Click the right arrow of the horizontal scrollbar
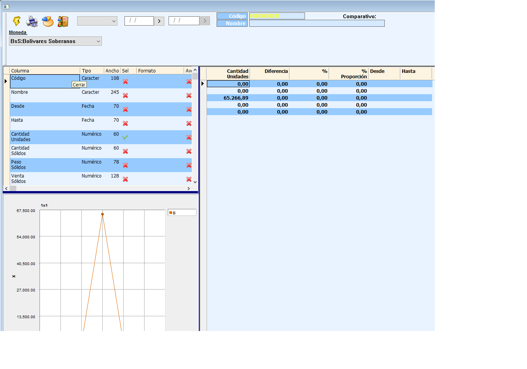 pos(189,188)
